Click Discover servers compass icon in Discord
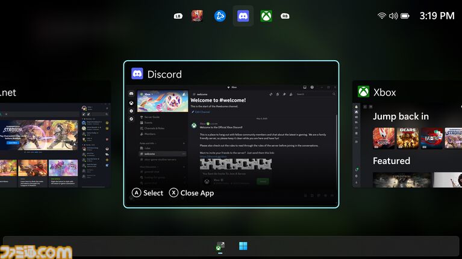The width and height of the screenshot is (462, 259). (x=131, y=119)
